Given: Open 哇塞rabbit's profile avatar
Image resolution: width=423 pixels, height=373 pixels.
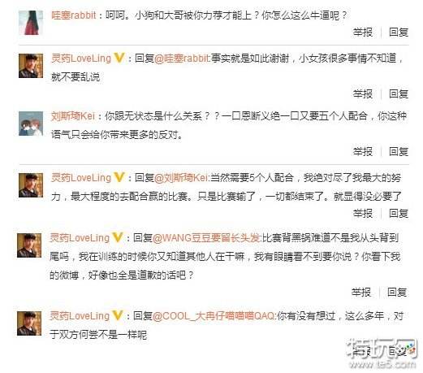Looking at the screenshot, I should [x=31, y=23].
